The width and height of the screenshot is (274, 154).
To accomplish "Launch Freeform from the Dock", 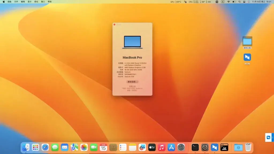I will (142, 148).
